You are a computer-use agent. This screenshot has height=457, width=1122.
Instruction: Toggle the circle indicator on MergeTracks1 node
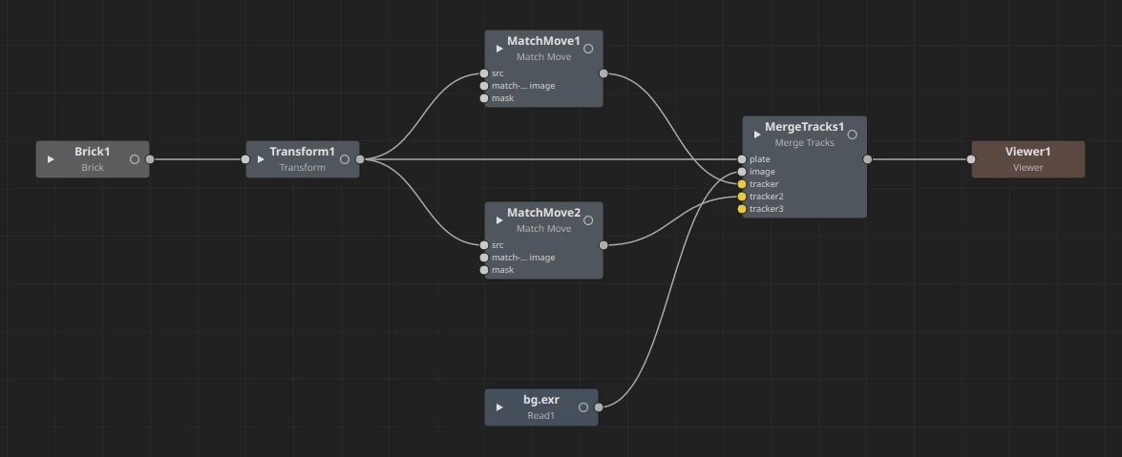click(852, 135)
